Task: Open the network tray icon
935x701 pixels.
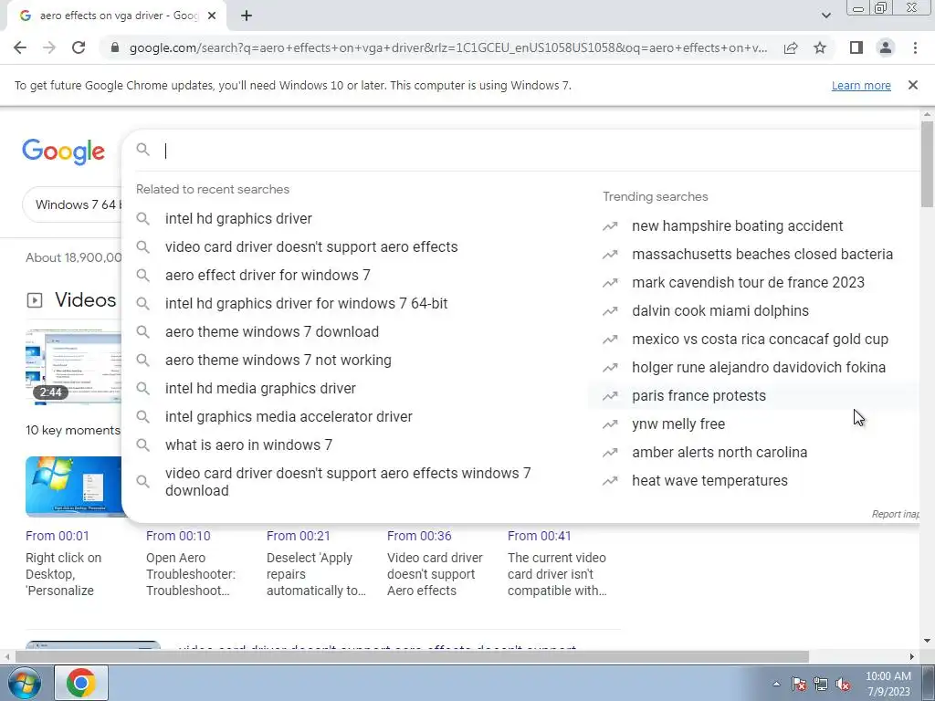Action: tap(821, 684)
